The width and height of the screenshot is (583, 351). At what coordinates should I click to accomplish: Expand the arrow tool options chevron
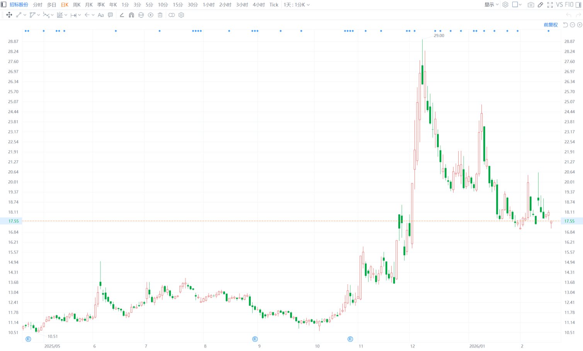pyautogui.click(x=93, y=15)
